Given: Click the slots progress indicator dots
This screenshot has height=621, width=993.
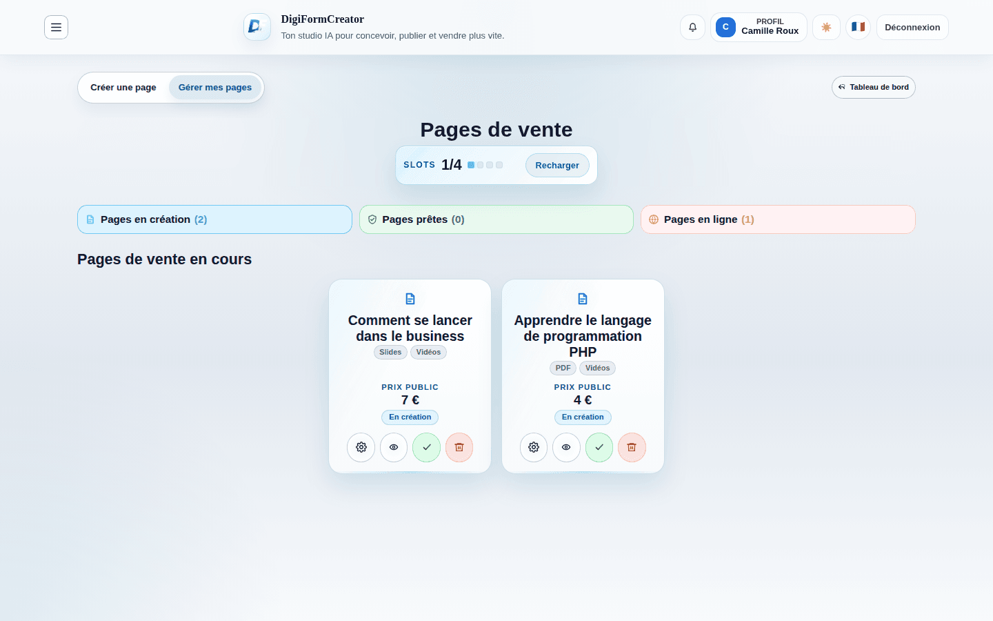Looking at the screenshot, I should 485,165.
